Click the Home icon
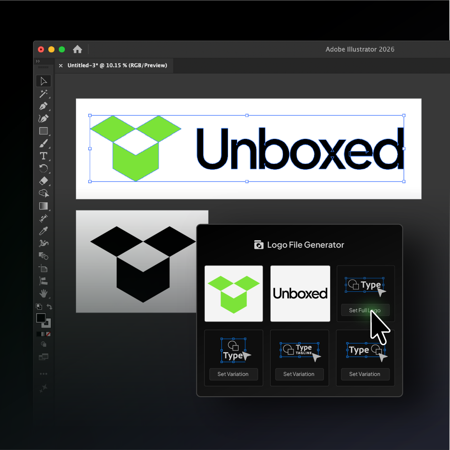The height and width of the screenshot is (450, 450). (x=77, y=50)
